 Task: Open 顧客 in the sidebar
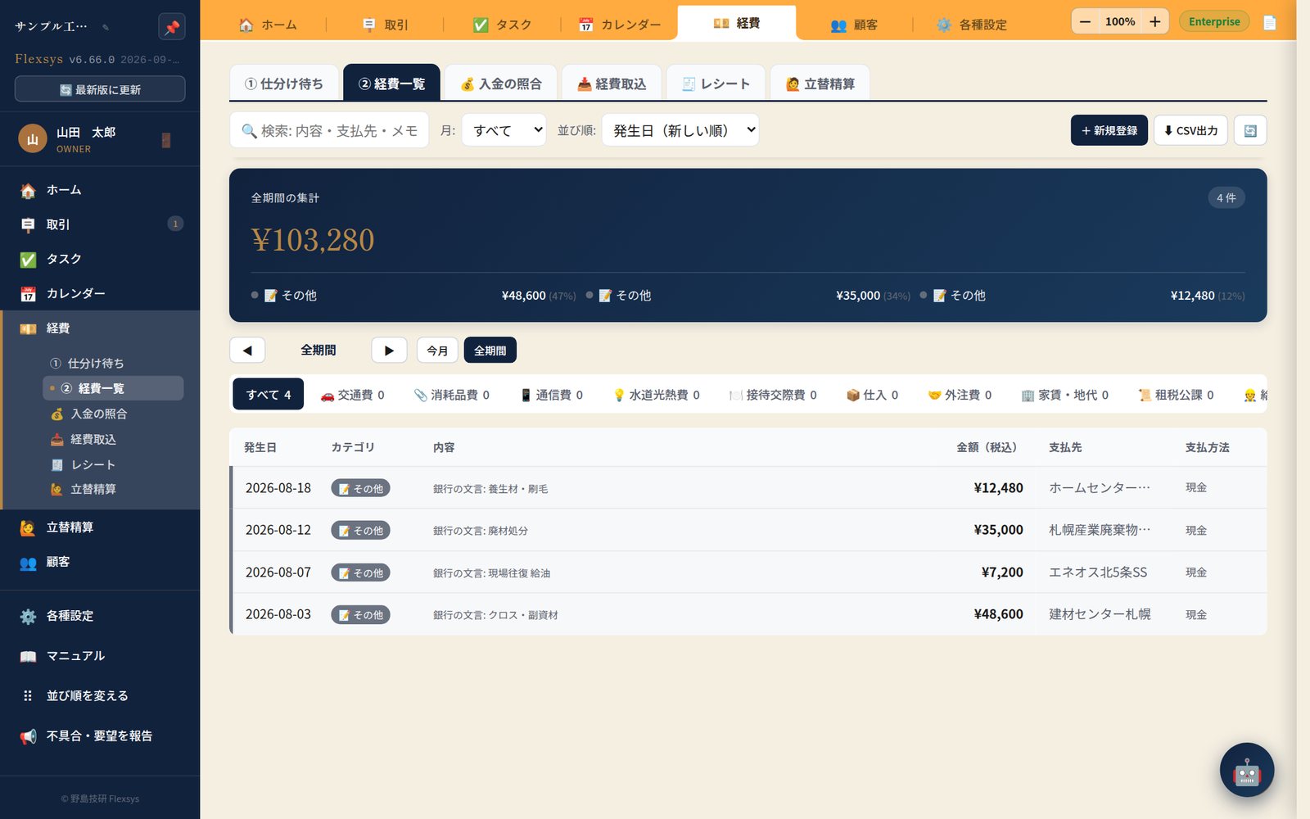click(100, 563)
